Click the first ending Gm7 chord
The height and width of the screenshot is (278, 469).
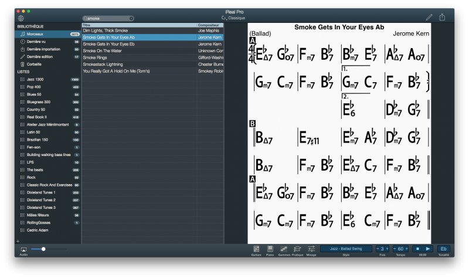click(350, 82)
